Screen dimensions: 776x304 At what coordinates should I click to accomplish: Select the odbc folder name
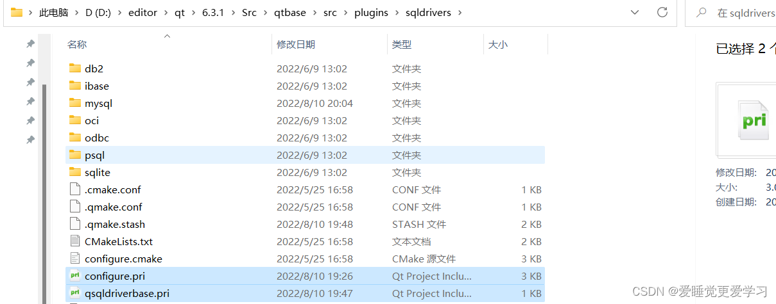(97, 138)
